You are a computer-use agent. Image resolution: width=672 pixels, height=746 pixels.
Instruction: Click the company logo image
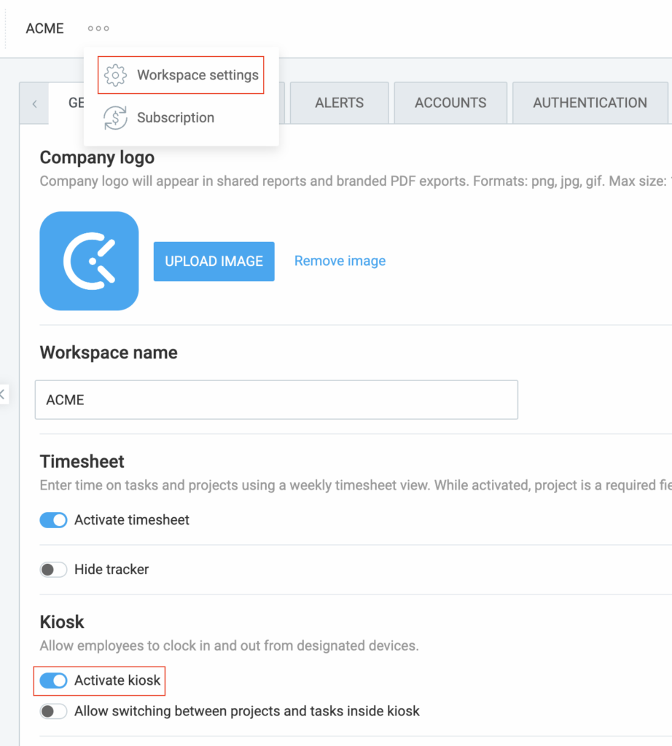click(x=89, y=262)
